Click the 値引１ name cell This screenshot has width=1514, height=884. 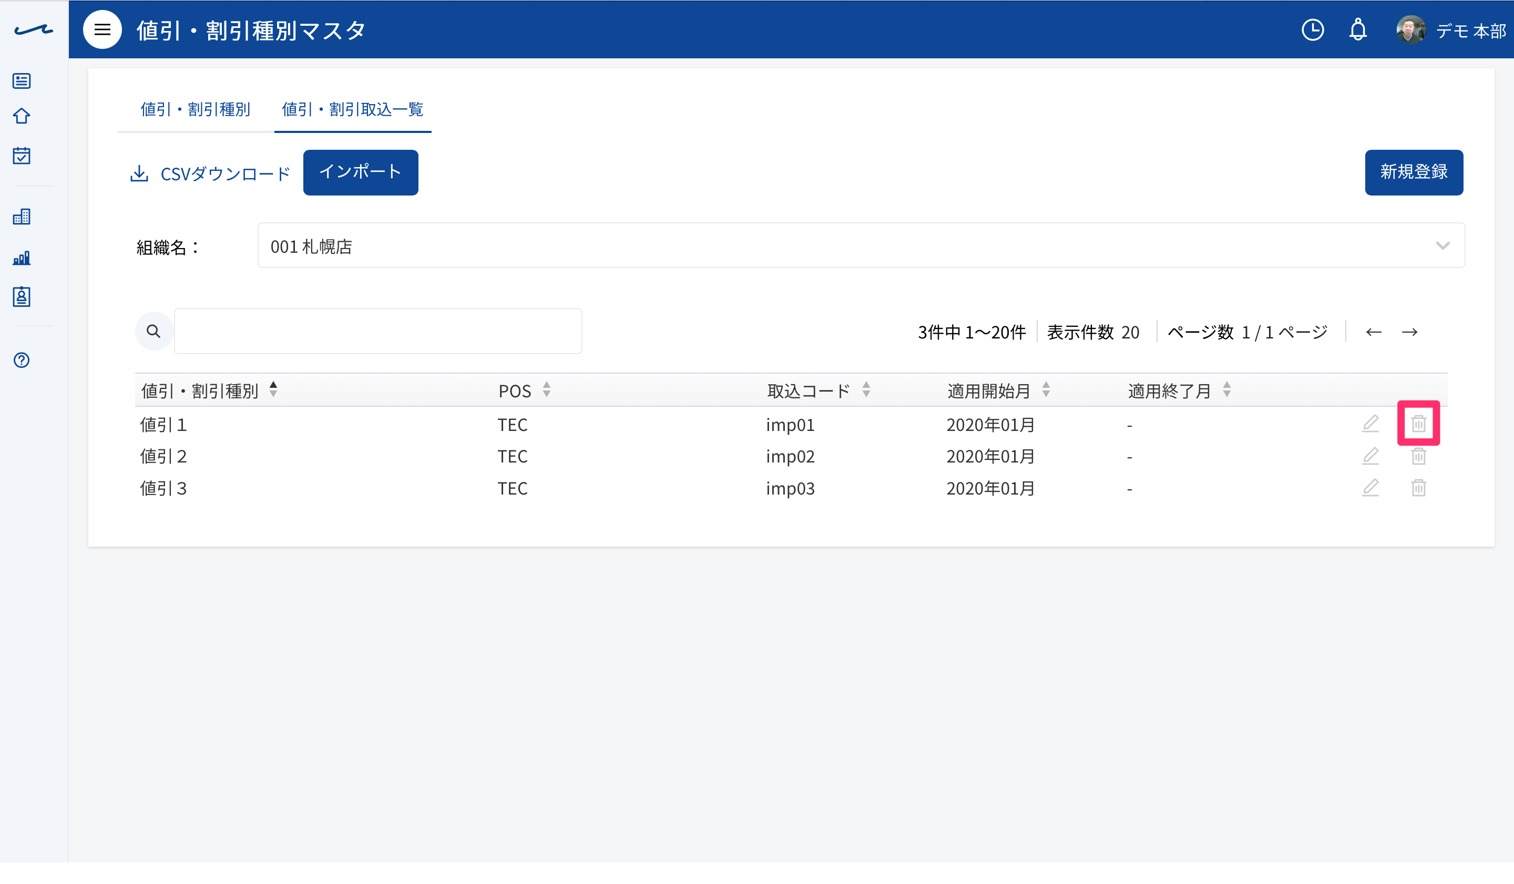click(163, 425)
